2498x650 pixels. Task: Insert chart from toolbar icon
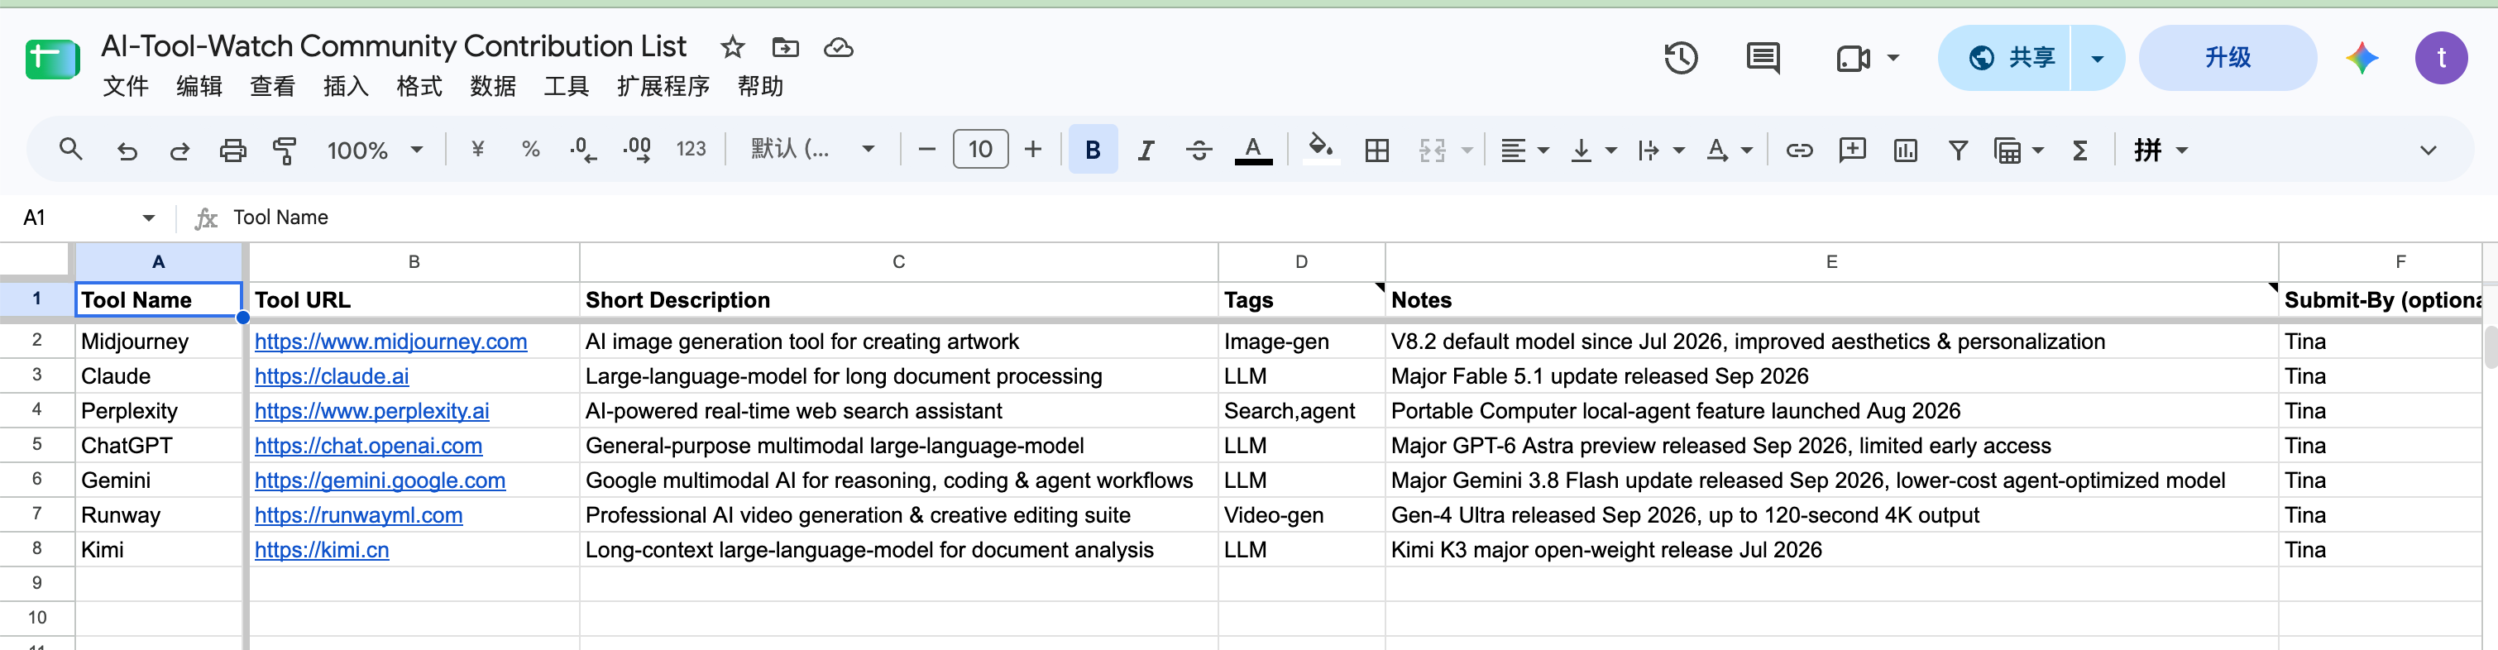(1905, 151)
